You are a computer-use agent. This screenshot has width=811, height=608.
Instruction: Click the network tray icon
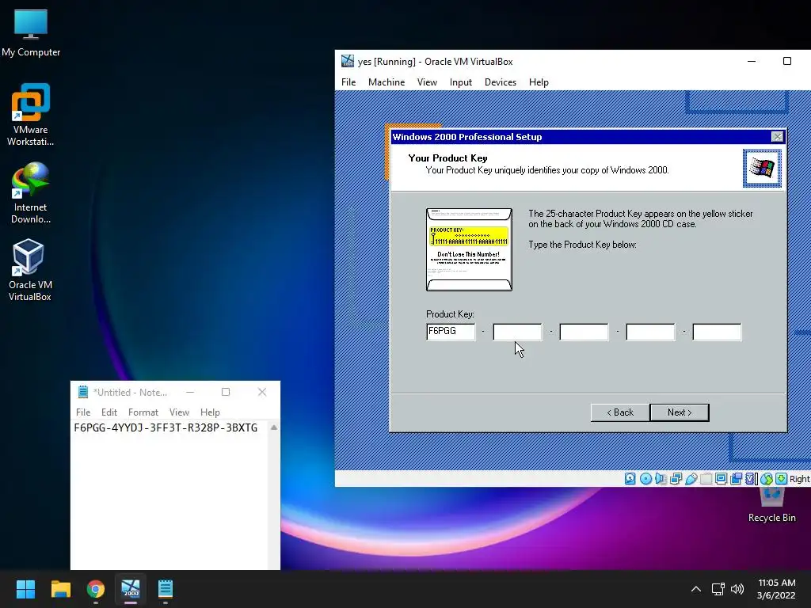(x=718, y=589)
